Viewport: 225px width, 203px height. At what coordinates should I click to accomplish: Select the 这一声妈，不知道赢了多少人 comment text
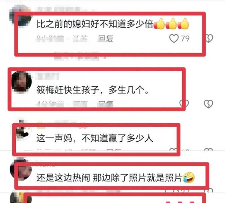coord(95,138)
